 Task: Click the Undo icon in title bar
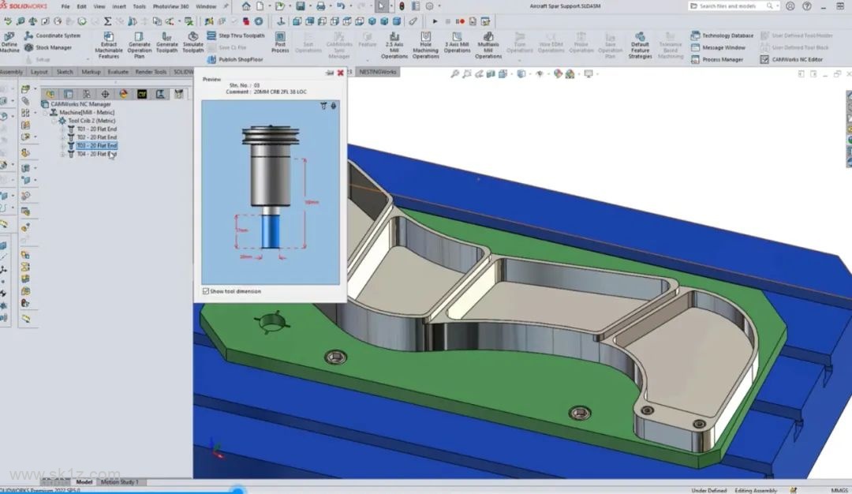click(x=341, y=6)
